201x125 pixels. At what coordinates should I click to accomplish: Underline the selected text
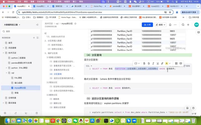(x=158, y=63)
